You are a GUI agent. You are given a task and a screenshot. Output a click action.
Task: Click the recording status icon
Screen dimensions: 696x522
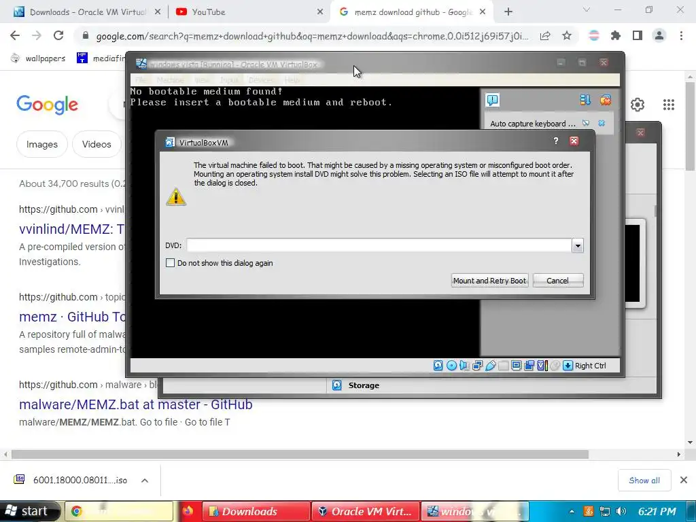[x=529, y=365]
